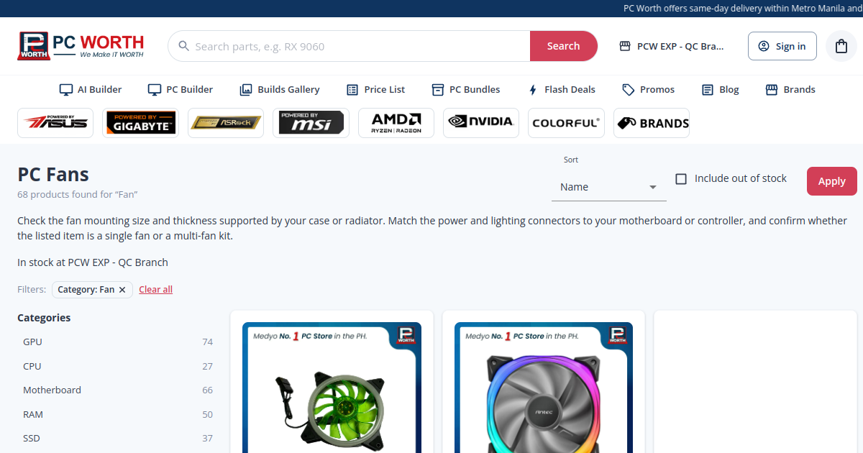The height and width of the screenshot is (453, 863).
Task: Open Flash Deals page
Action: click(562, 90)
